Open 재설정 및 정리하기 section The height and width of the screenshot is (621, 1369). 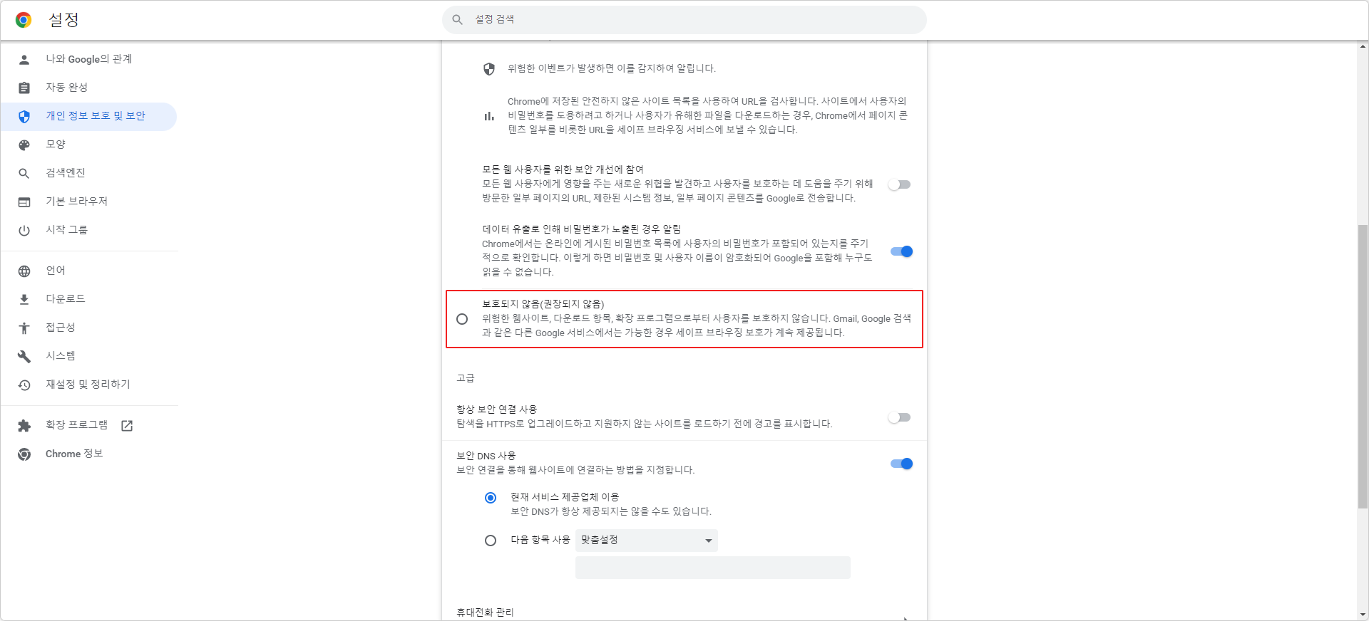click(x=89, y=385)
